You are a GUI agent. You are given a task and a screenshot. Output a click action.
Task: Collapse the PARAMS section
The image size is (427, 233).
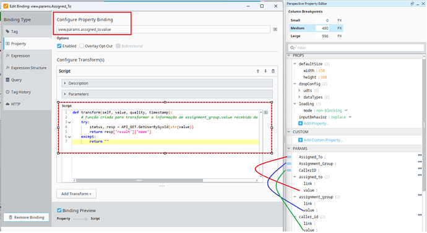coord(289,149)
